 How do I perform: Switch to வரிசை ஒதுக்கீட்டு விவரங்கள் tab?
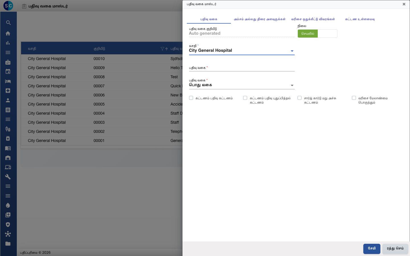(313, 19)
